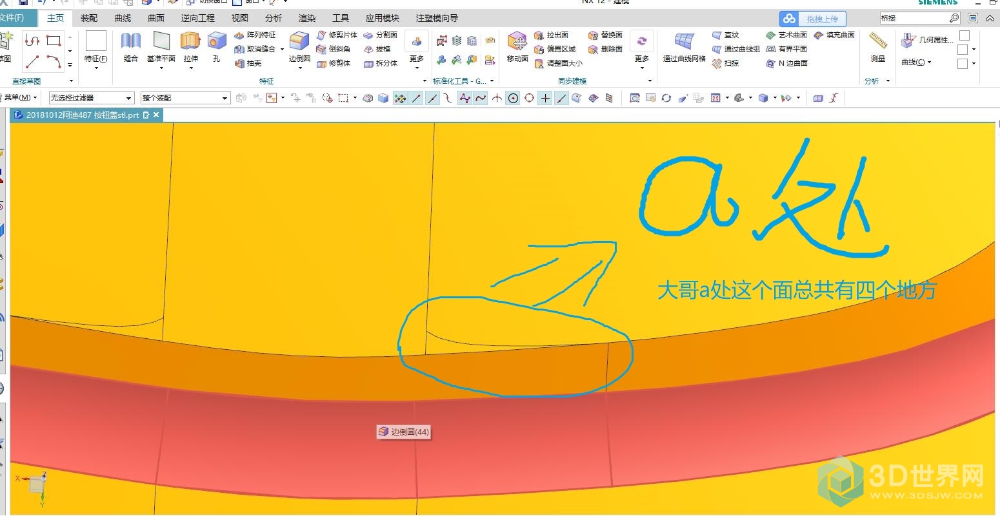Click 调整面大小 resize face
1000x516 pixels.
[x=559, y=63]
